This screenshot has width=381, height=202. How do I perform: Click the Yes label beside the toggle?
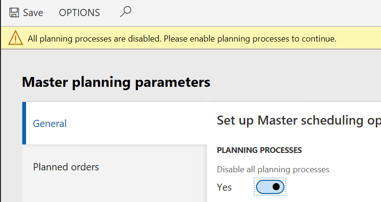click(x=224, y=187)
